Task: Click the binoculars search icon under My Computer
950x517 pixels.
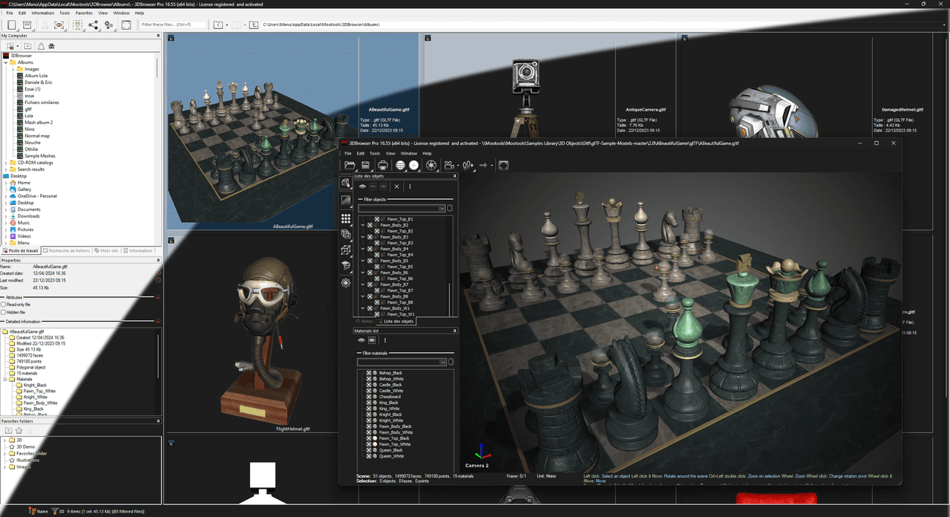Action: point(52,46)
